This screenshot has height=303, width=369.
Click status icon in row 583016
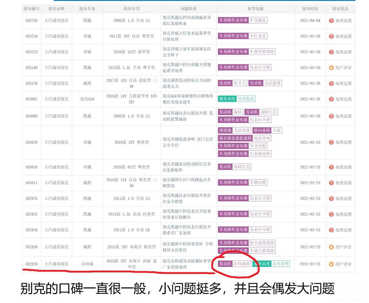(331, 167)
